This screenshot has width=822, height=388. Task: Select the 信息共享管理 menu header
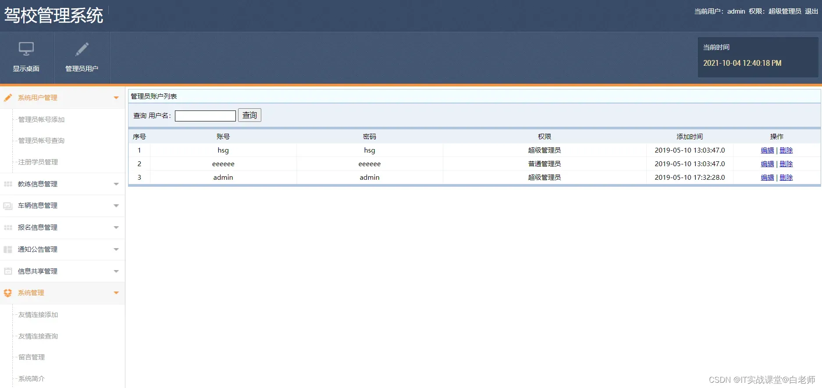tap(62, 271)
